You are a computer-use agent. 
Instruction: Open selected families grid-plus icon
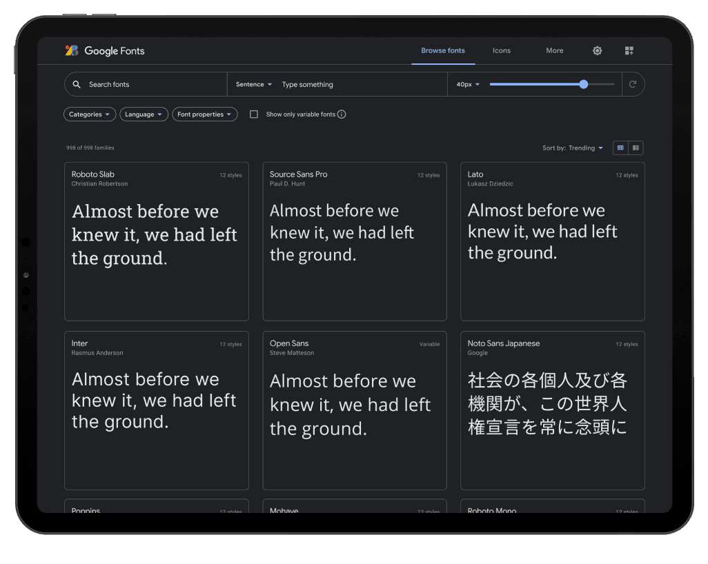629,50
